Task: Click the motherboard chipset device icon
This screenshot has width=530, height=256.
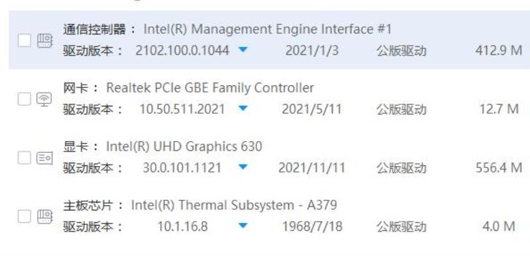Action: click(x=44, y=216)
